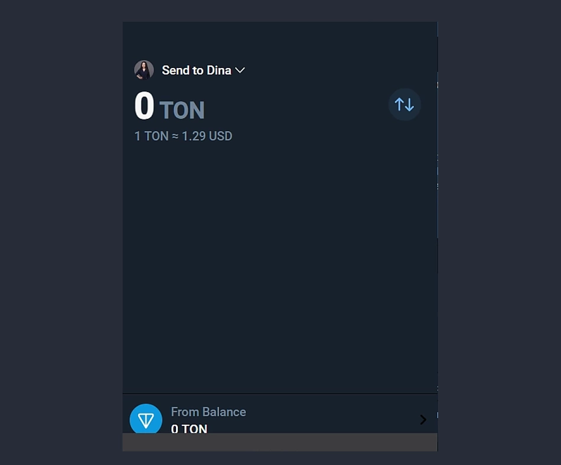Click the word "Send" in the header
Image resolution: width=561 pixels, height=465 pixels.
175,70
